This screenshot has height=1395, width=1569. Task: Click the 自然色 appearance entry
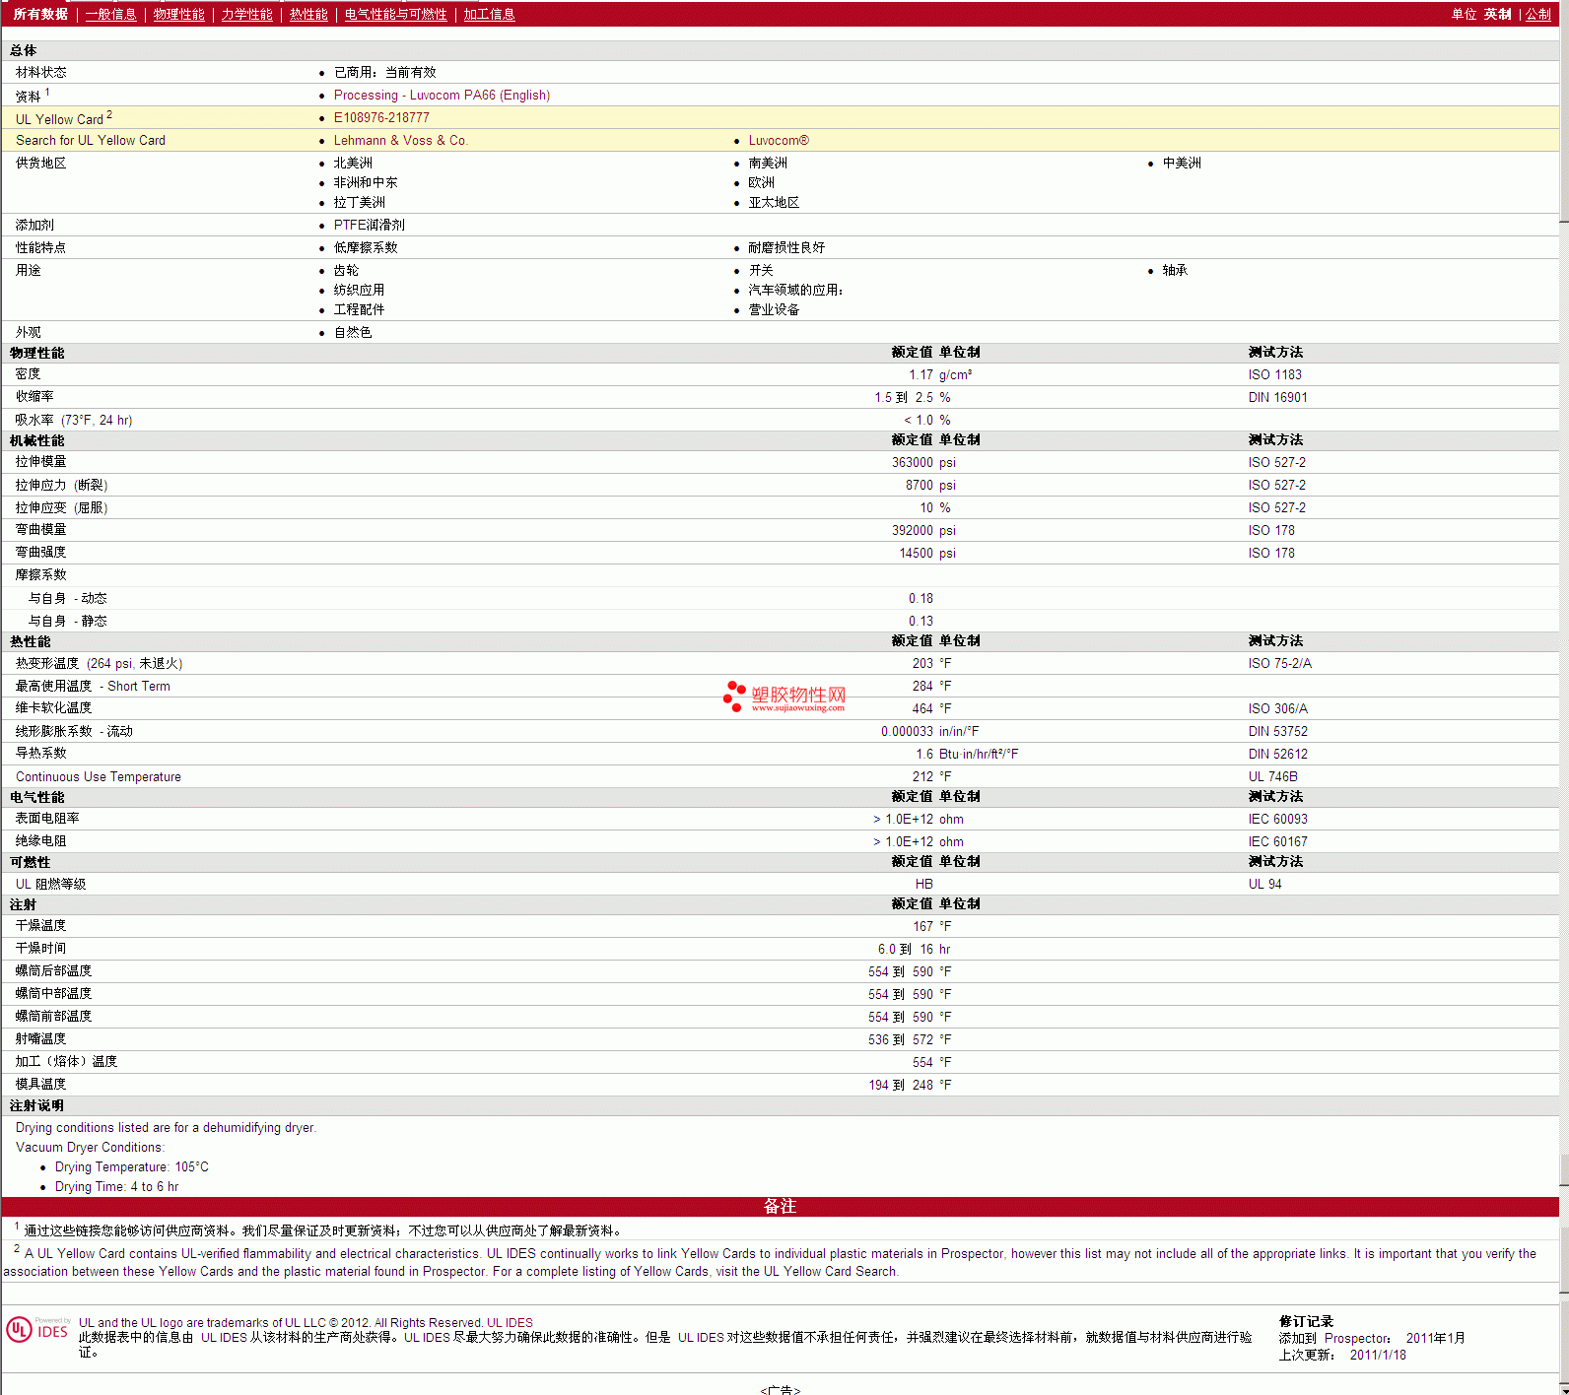pos(353,332)
